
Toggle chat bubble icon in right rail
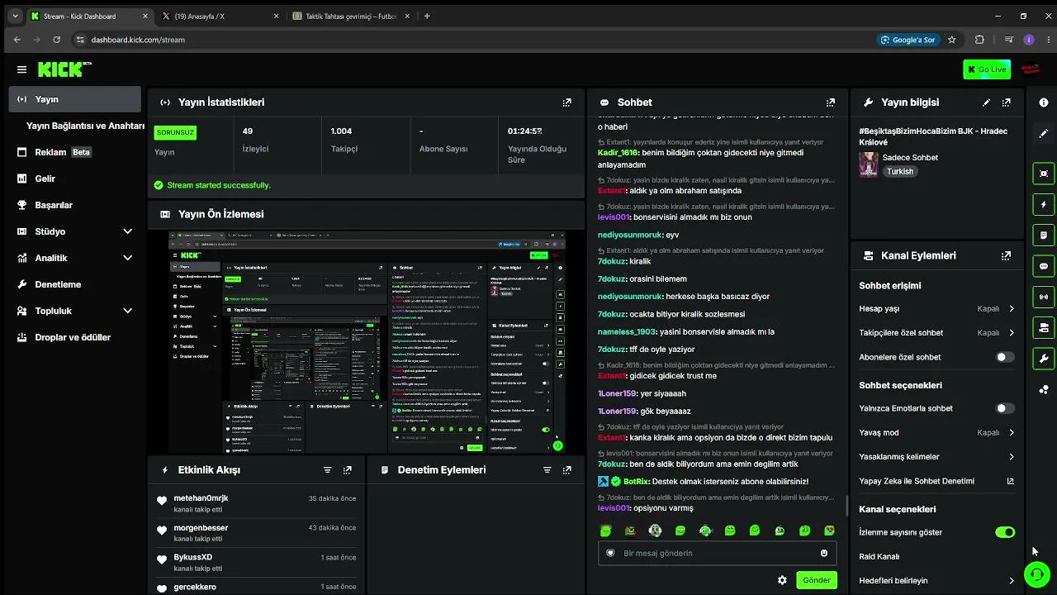point(1044,266)
